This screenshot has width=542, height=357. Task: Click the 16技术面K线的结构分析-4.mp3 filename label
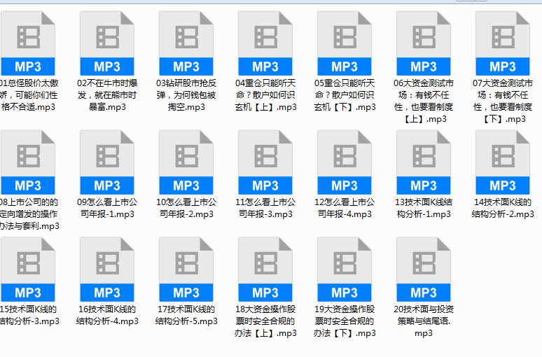point(107,315)
